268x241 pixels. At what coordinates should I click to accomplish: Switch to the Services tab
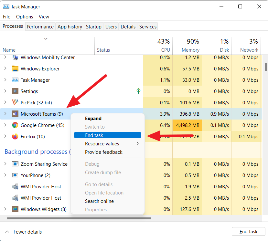pos(148,26)
